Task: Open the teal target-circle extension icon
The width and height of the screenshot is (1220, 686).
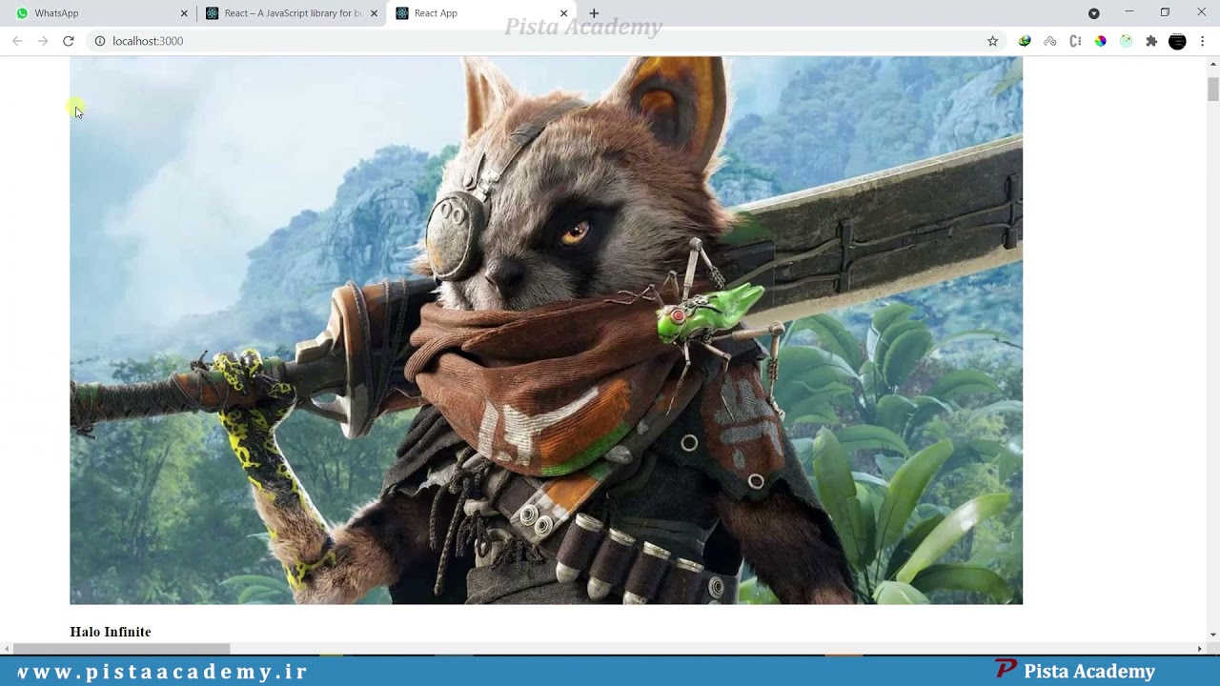Action: [x=1127, y=41]
